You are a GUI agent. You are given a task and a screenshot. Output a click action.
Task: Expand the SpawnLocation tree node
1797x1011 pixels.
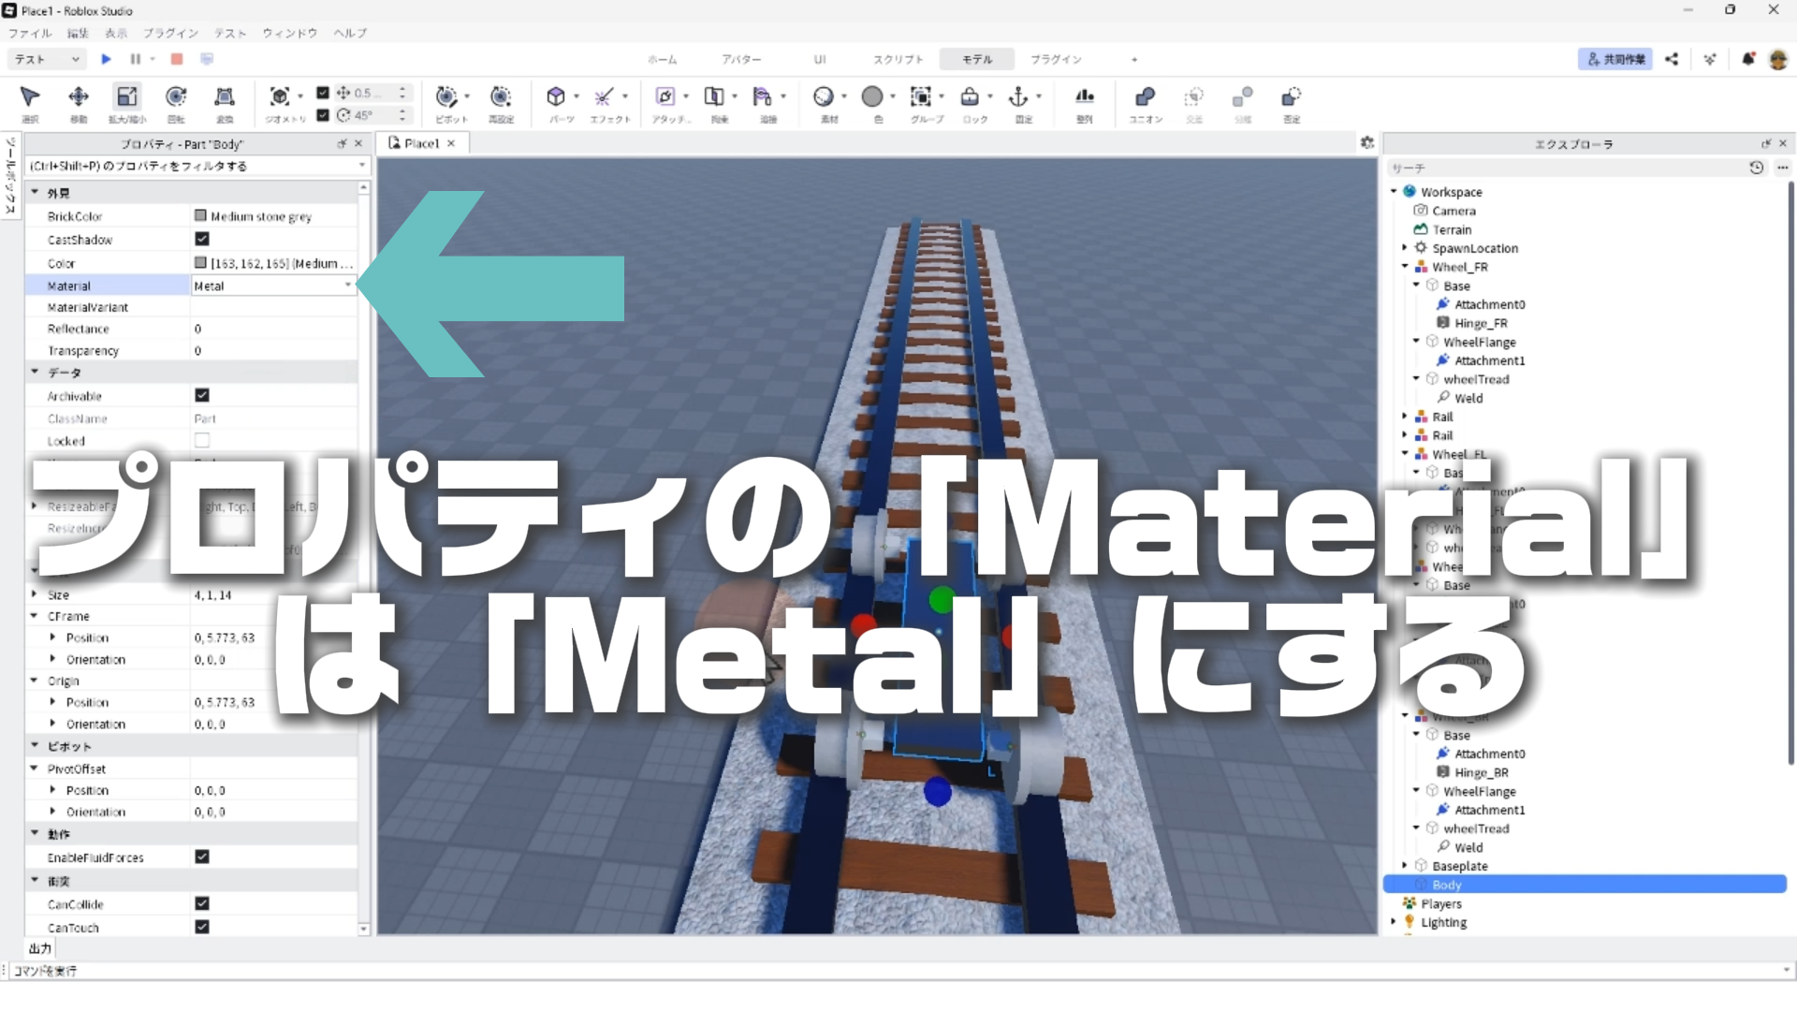pyautogui.click(x=1404, y=248)
